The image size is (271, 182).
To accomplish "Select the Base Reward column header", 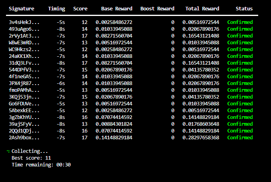I will tap(116, 9).
